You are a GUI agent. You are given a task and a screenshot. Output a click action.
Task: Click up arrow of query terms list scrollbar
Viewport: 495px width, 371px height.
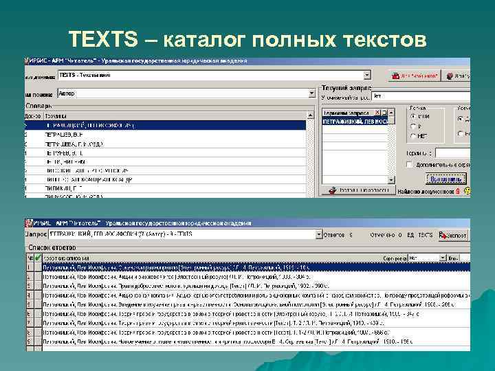(x=391, y=113)
